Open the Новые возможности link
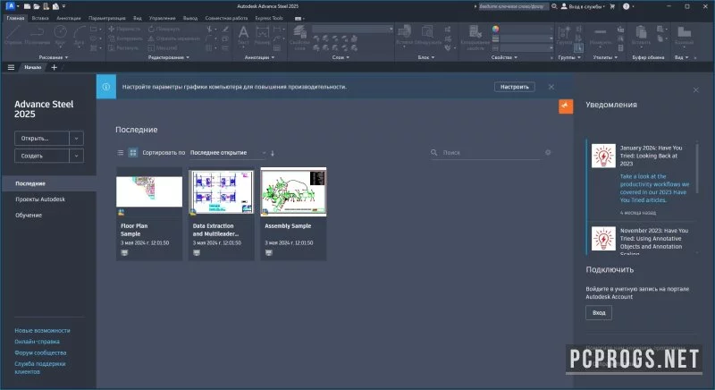 pos(42,330)
